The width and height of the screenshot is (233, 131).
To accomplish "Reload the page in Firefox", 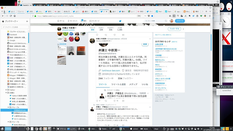I will click(11, 16).
